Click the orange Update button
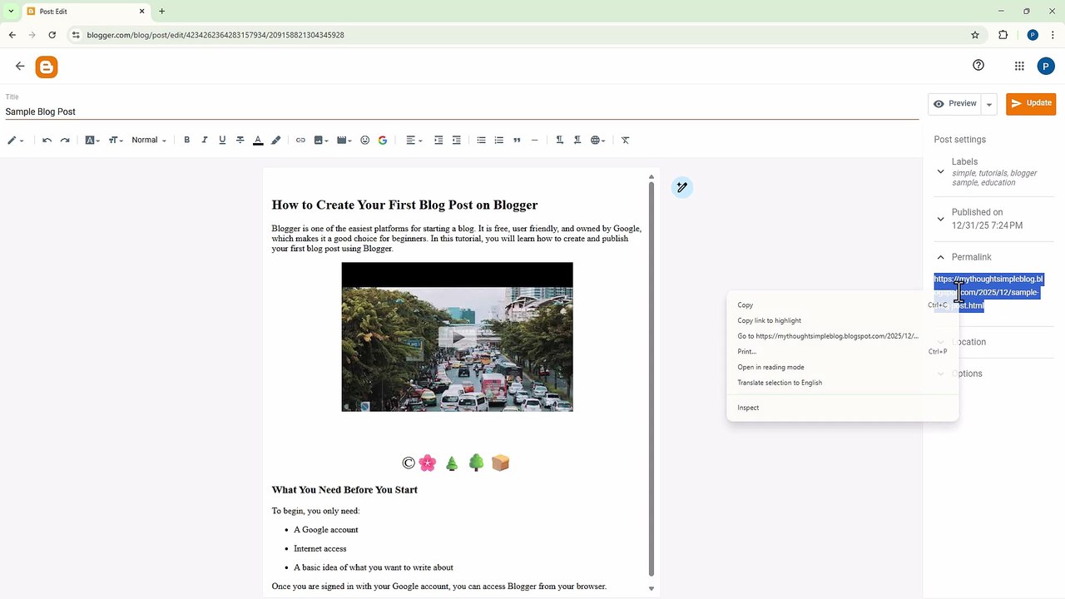Viewport: 1065px width, 599px height. click(1031, 103)
